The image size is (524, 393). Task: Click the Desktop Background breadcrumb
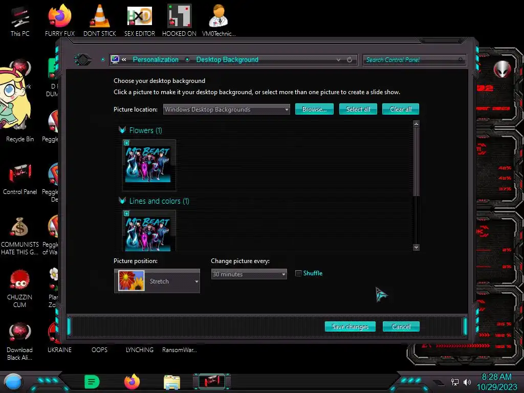point(227,59)
